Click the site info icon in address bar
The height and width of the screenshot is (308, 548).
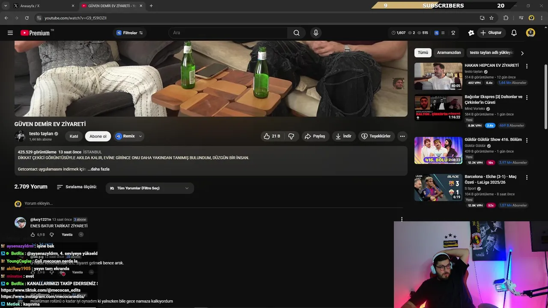tap(39, 18)
